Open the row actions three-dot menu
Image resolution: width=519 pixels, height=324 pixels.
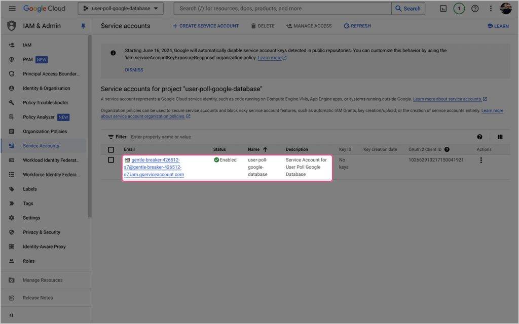click(x=481, y=160)
